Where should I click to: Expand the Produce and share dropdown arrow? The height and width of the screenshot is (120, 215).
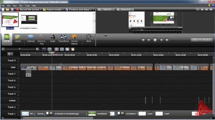point(91,10)
